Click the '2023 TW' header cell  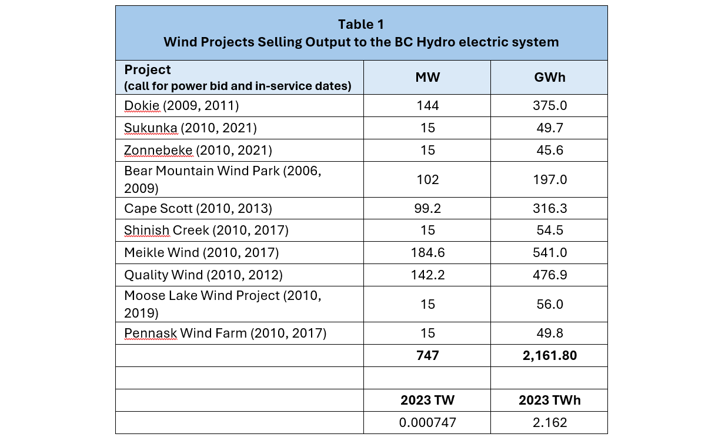click(x=427, y=401)
